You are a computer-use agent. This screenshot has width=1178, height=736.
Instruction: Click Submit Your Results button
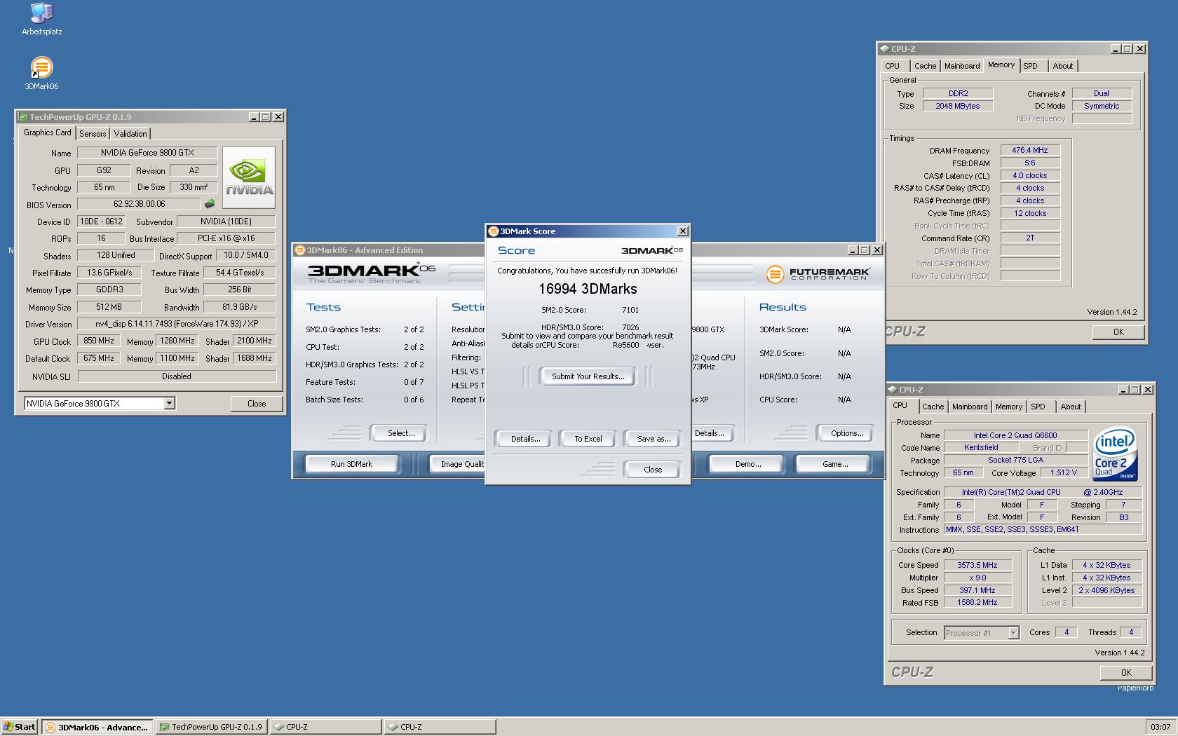tap(588, 376)
